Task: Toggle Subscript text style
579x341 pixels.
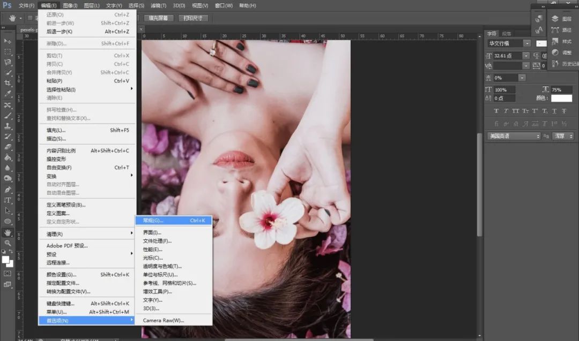Action: (x=545, y=111)
